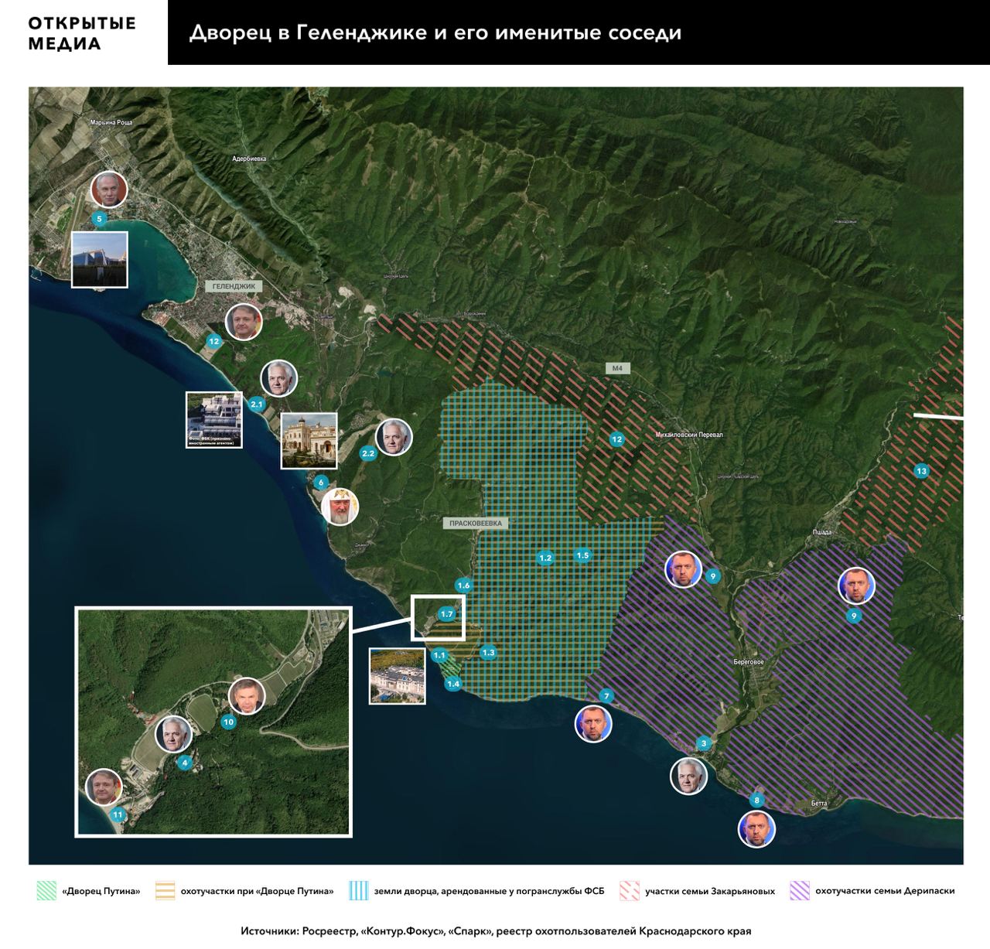Click the green «Дворец Путина» legend swatch

46,891
